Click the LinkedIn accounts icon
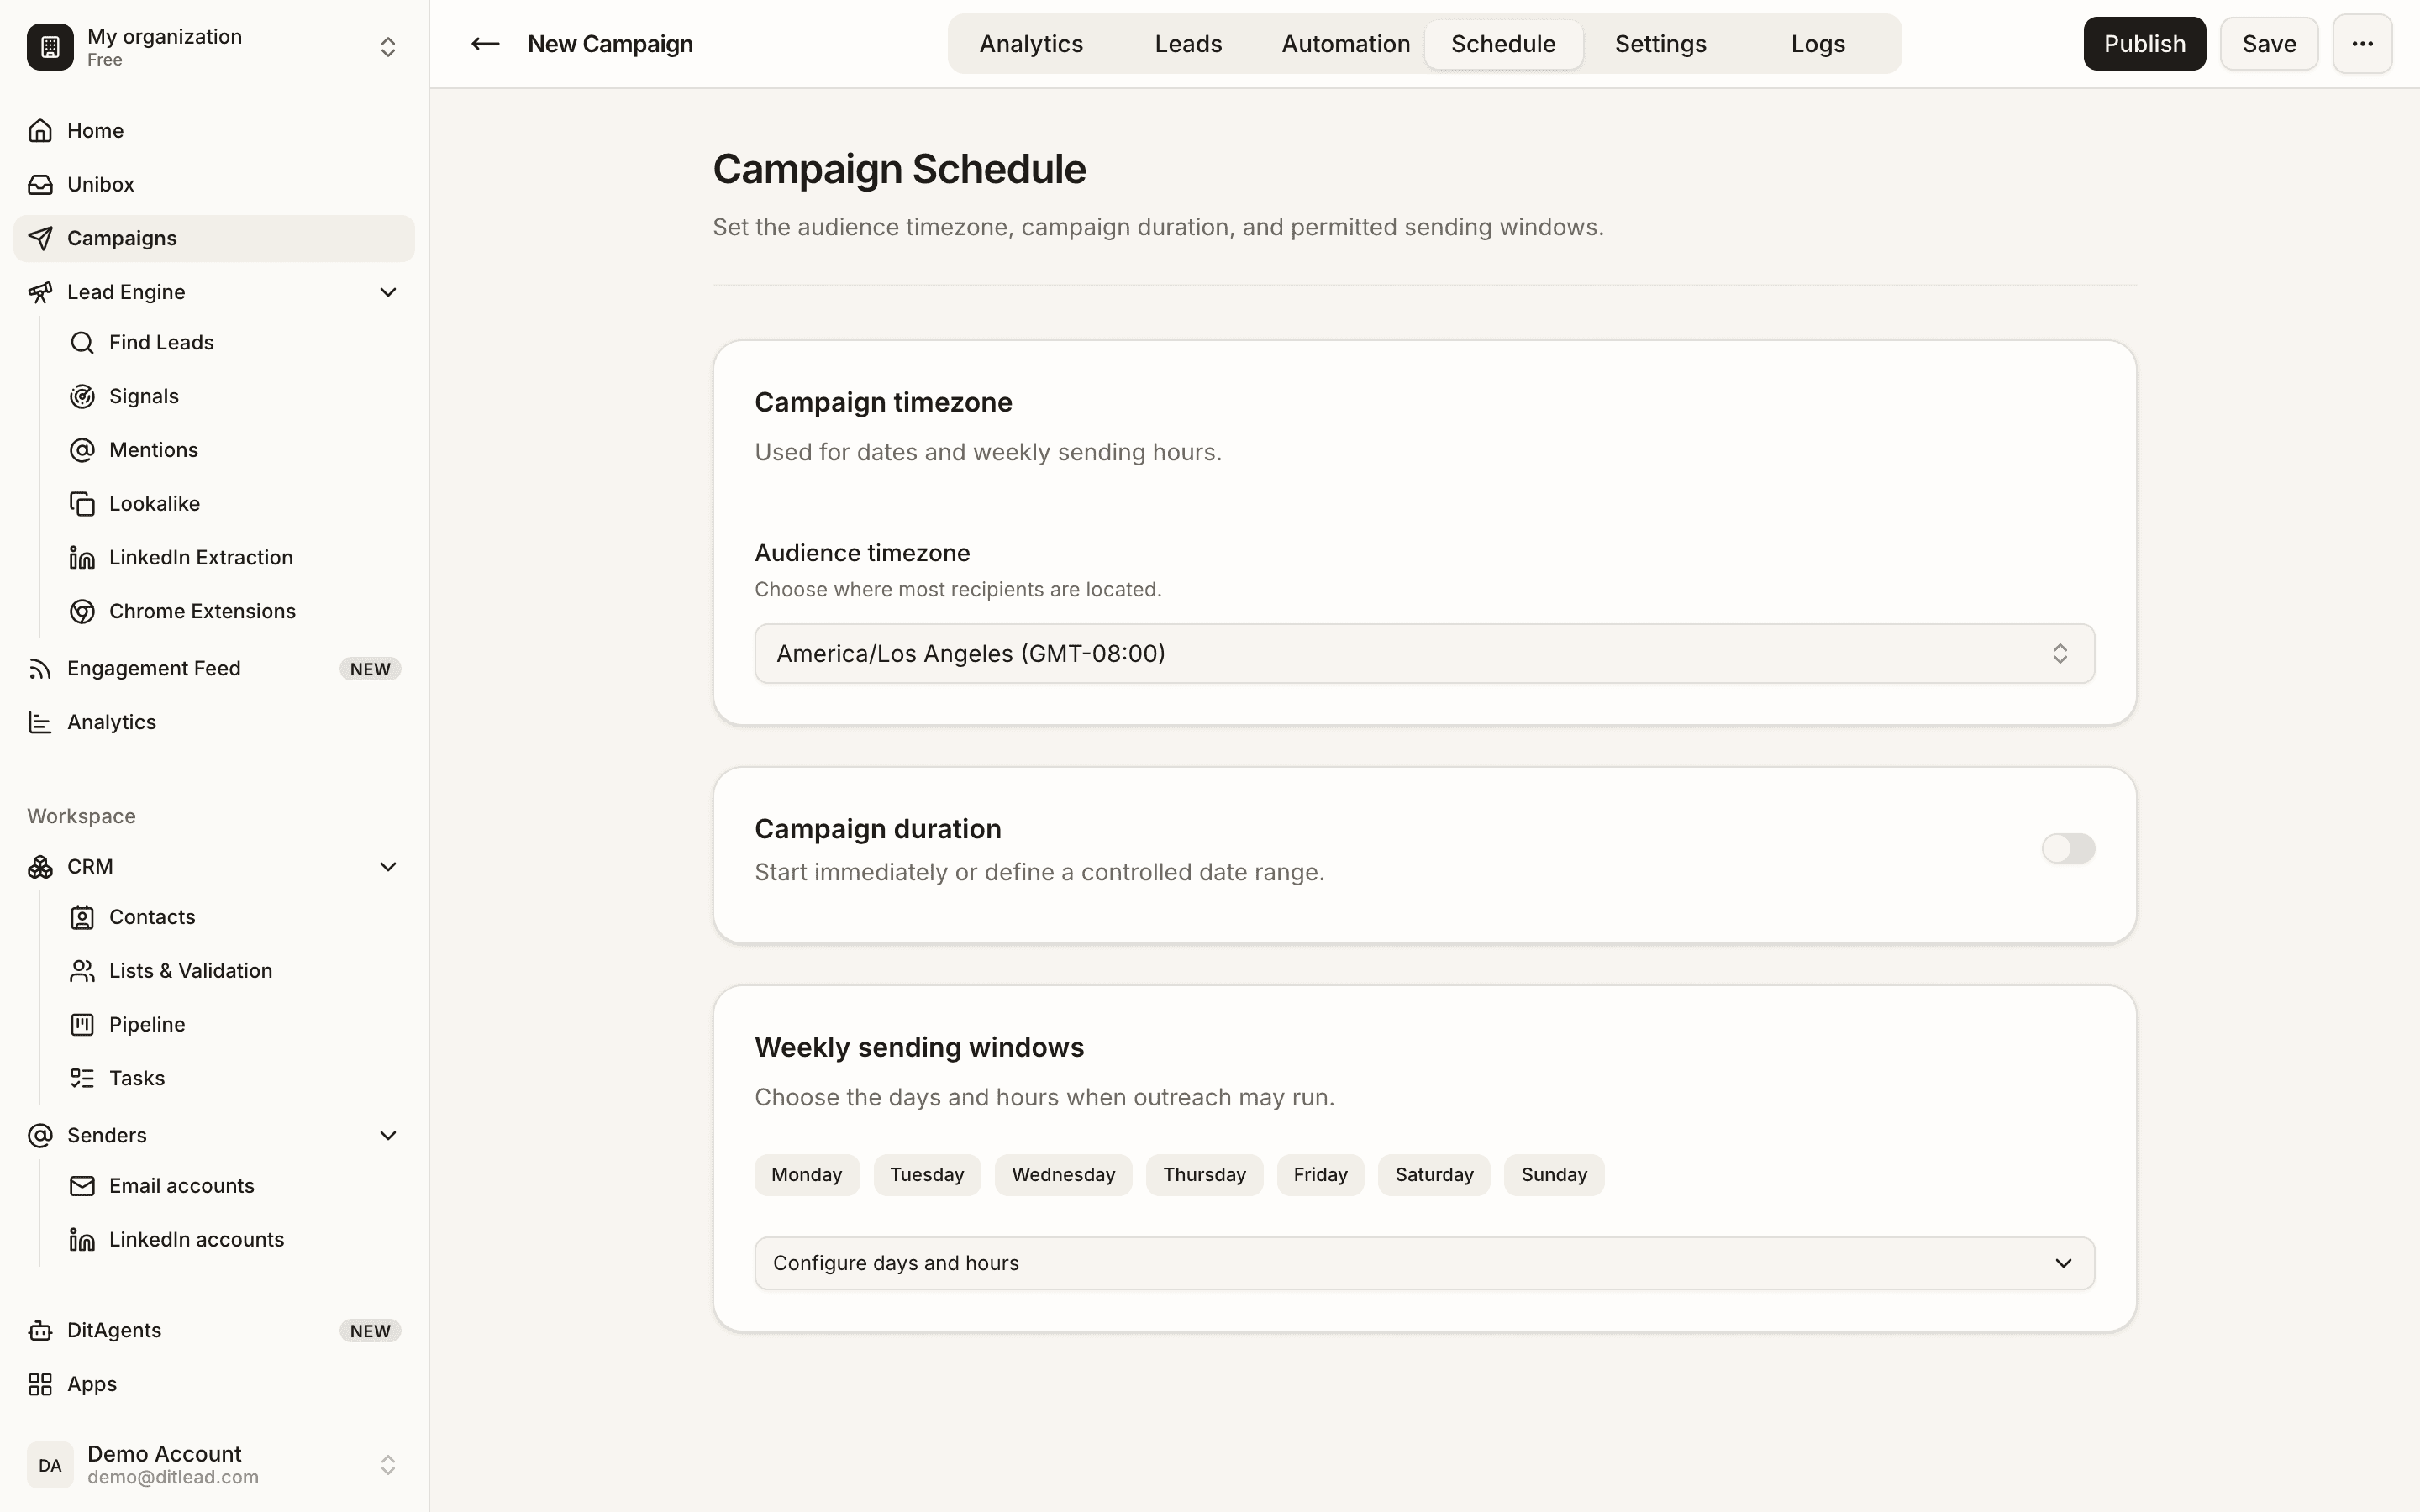The image size is (2420, 1512). (82, 1240)
